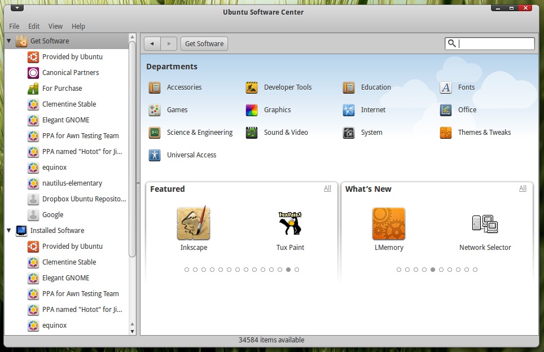
Task: Open the Internet department icon
Action: pos(349,110)
